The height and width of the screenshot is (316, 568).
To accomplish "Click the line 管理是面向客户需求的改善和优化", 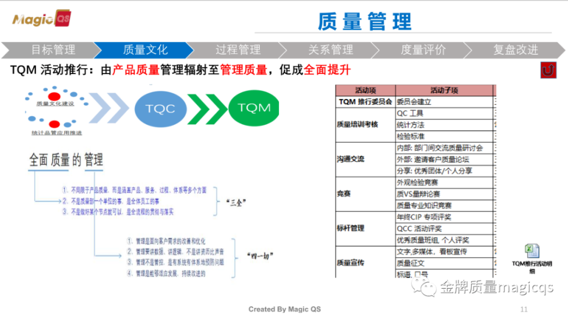I will tap(166, 241).
